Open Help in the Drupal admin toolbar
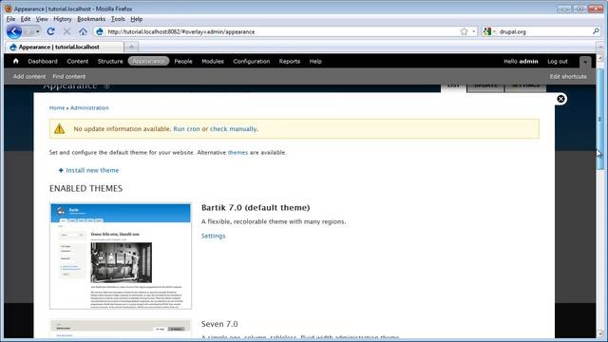This screenshot has height=342, width=608. [x=315, y=61]
